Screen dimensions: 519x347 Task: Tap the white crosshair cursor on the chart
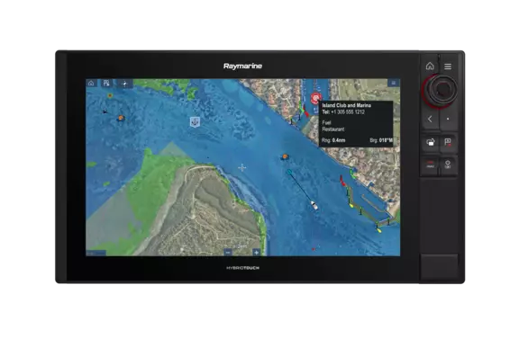click(x=242, y=168)
